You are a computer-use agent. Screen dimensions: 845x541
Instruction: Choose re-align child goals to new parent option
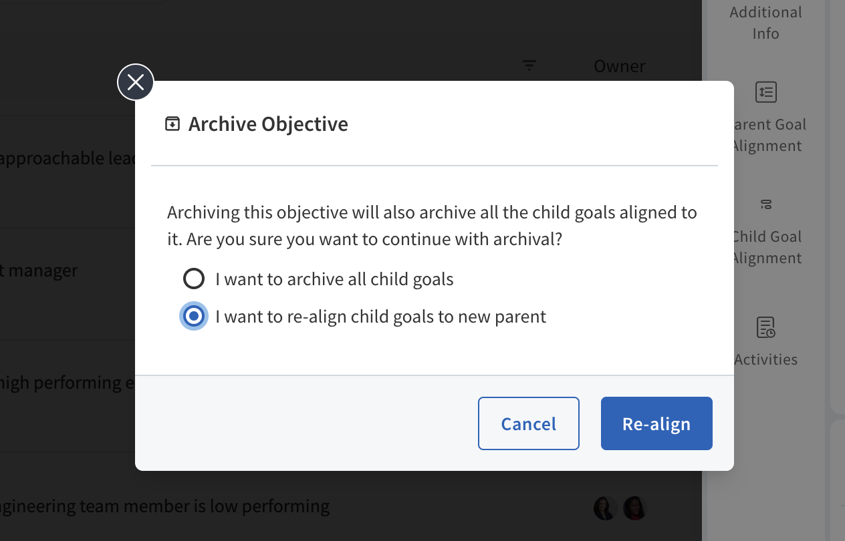(x=194, y=316)
